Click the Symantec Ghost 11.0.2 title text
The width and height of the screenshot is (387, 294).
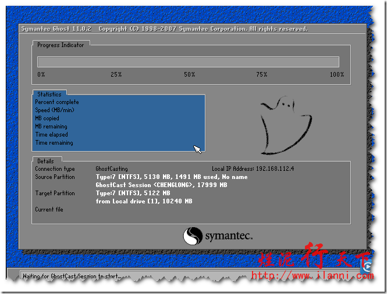pos(56,29)
